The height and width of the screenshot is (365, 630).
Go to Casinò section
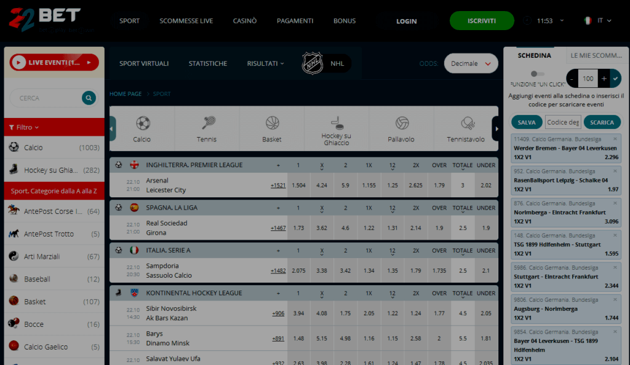coord(245,21)
